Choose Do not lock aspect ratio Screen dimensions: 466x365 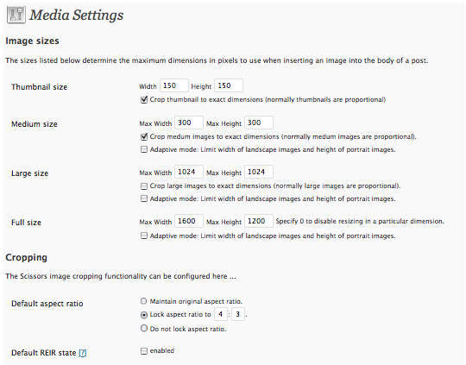143,328
